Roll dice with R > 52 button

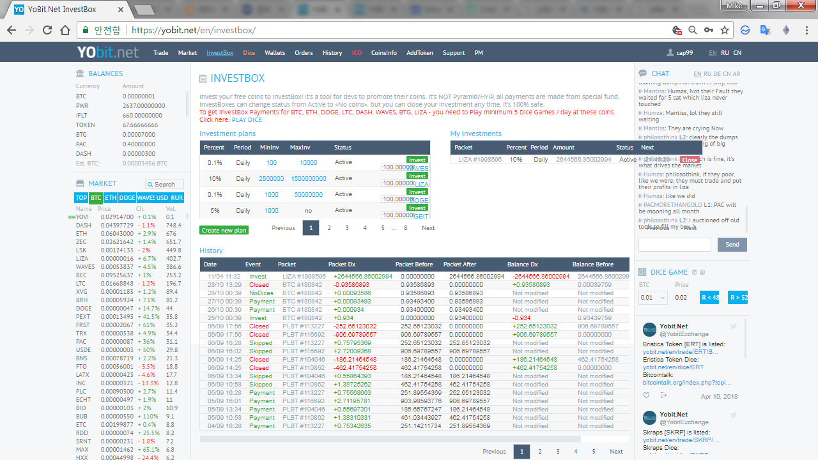(x=737, y=298)
